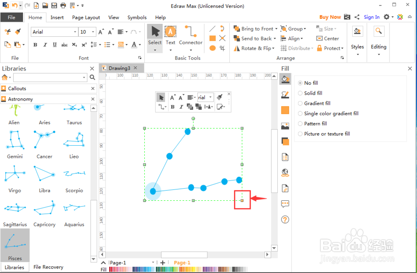Expand Send to Back dropdown
This screenshot has width=417, height=273.
pos(275,39)
